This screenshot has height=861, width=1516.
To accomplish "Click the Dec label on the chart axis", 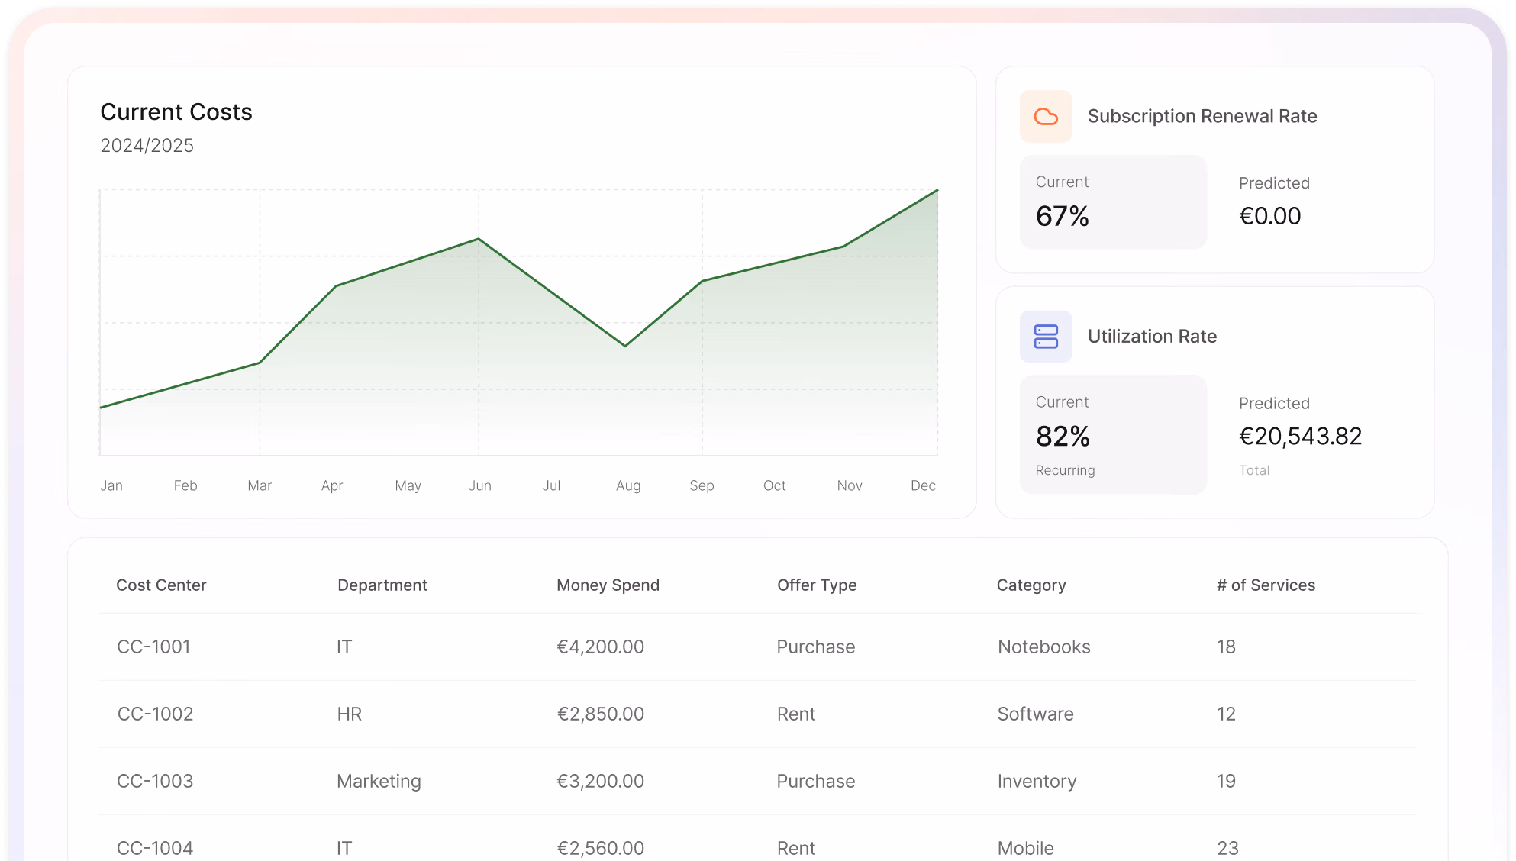I will point(923,485).
